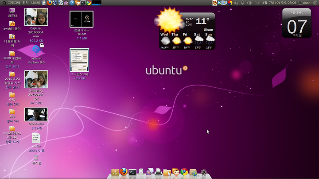
Task: Click Sat forecast in weather widget
Action: pos(198,41)
